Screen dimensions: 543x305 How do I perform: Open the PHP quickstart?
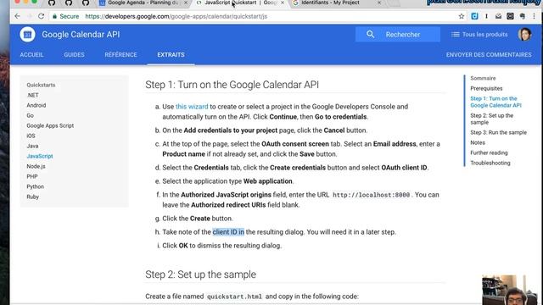[x=32, y=176]
